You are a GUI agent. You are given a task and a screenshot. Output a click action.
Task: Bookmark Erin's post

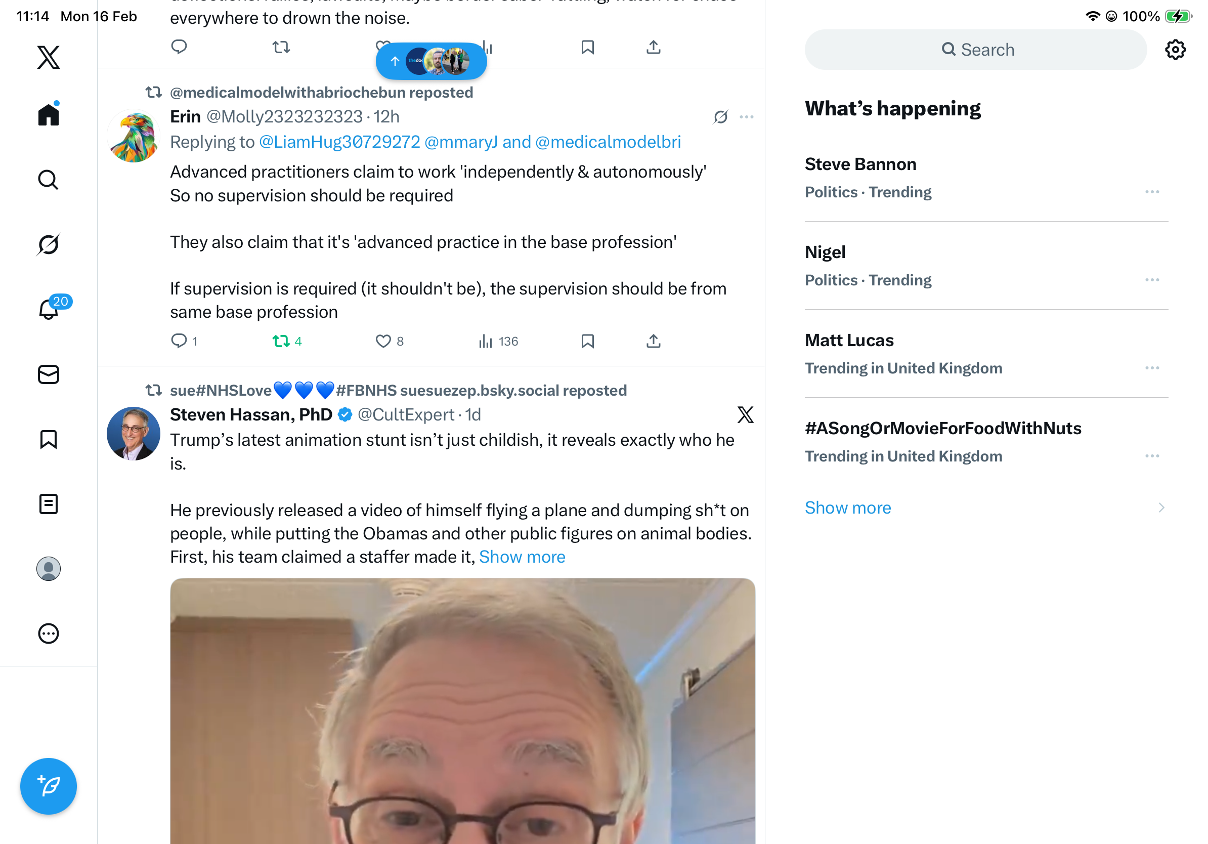[587, 341]
